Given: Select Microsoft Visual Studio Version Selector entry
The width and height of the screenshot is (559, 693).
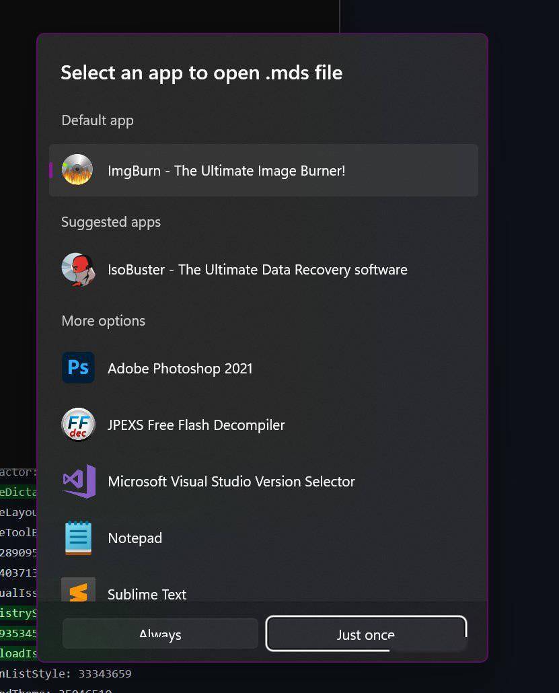Looking at the screenshot, I should [x=231, y=481].
